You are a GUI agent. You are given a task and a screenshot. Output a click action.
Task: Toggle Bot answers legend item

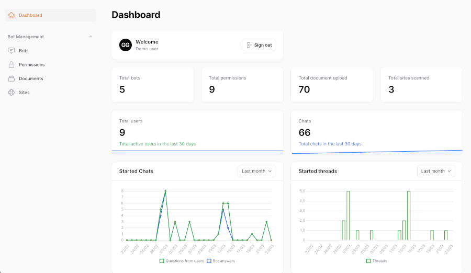pos(220,260)
